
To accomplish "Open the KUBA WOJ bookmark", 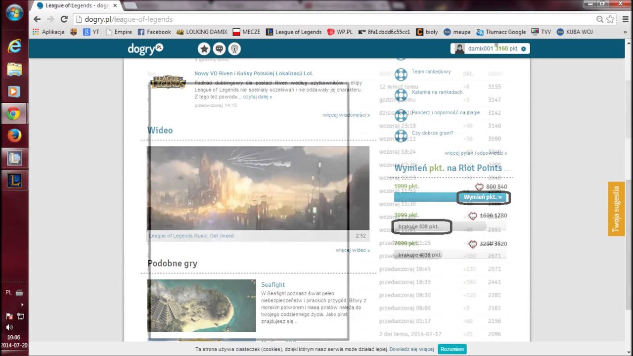I will click(575, 32).
